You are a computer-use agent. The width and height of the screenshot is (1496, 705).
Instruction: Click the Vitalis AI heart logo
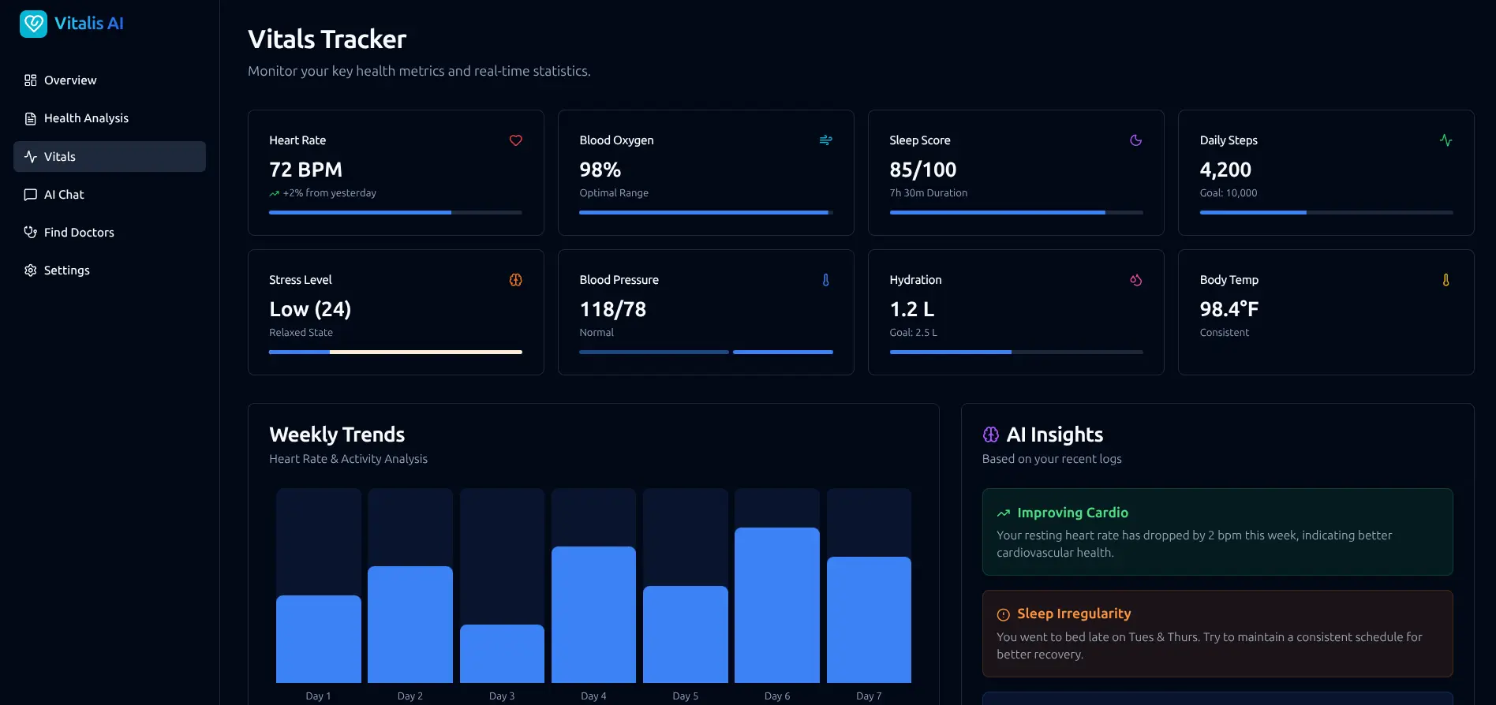[x=33, y=24]
